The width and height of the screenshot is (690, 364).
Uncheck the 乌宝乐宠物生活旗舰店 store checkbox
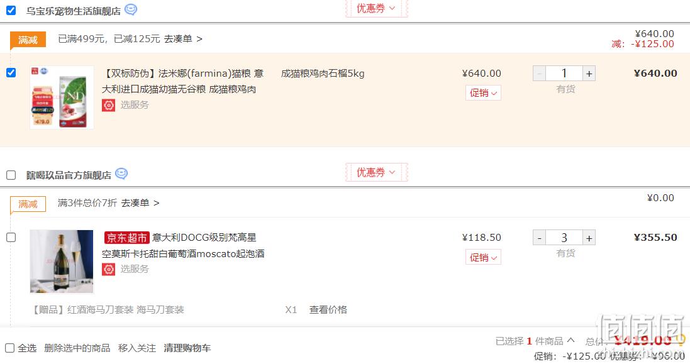11,10
